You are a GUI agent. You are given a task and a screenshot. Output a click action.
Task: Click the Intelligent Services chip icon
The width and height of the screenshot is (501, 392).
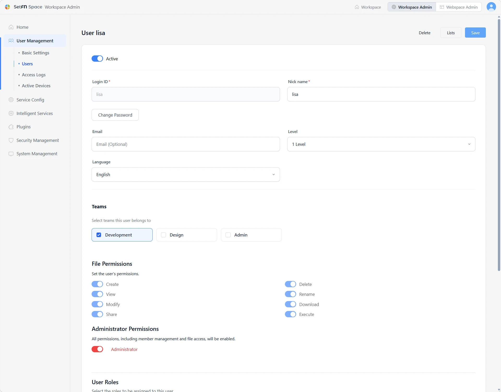coord(11,113)
